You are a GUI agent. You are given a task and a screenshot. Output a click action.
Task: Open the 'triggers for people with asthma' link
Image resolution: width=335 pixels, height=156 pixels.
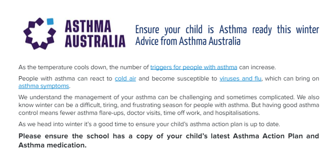coord(194,67)
